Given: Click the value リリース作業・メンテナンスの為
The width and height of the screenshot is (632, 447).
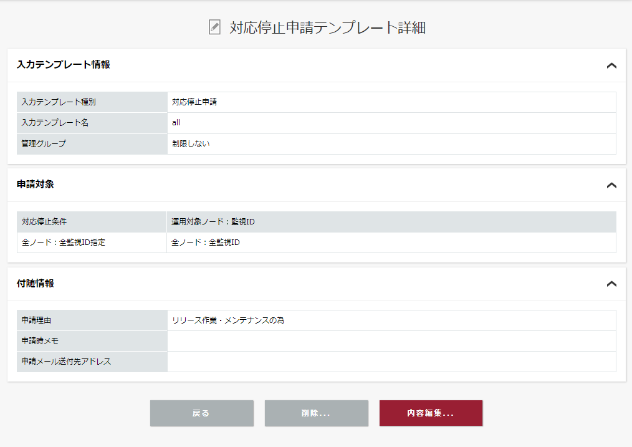Looking at the screenshot, I should tap(227, 320).
